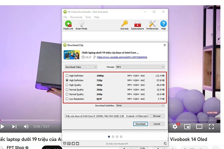224x149 pixels.
Task: Open the Tools menu
Action: 88,17
